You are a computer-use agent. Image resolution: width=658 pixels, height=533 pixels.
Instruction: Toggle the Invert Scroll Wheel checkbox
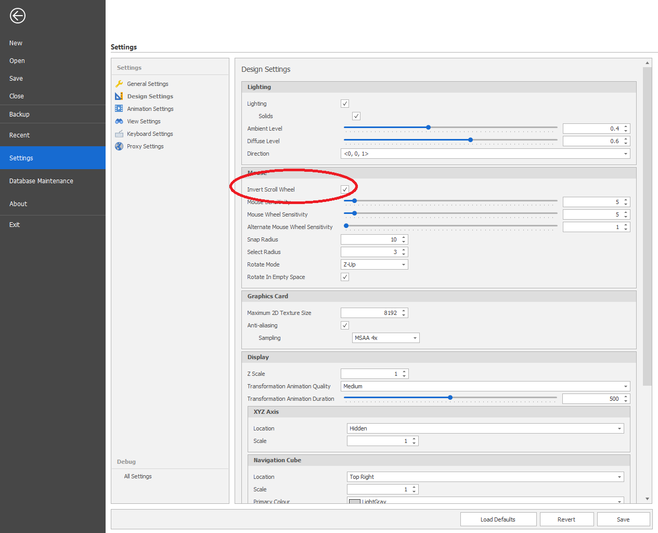pyautogui.click(x=345, y=189)
